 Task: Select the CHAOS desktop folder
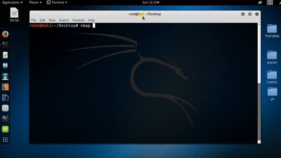click(272, 77)
